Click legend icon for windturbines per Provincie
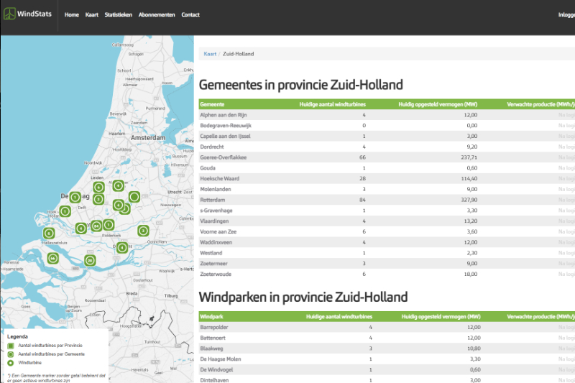This screenshot has width=575, height=383. coord(11,346)
